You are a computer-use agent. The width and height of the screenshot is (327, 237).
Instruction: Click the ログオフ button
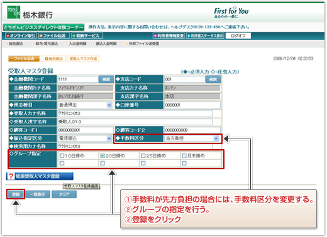pyautogui.click(x=238, y=36)
